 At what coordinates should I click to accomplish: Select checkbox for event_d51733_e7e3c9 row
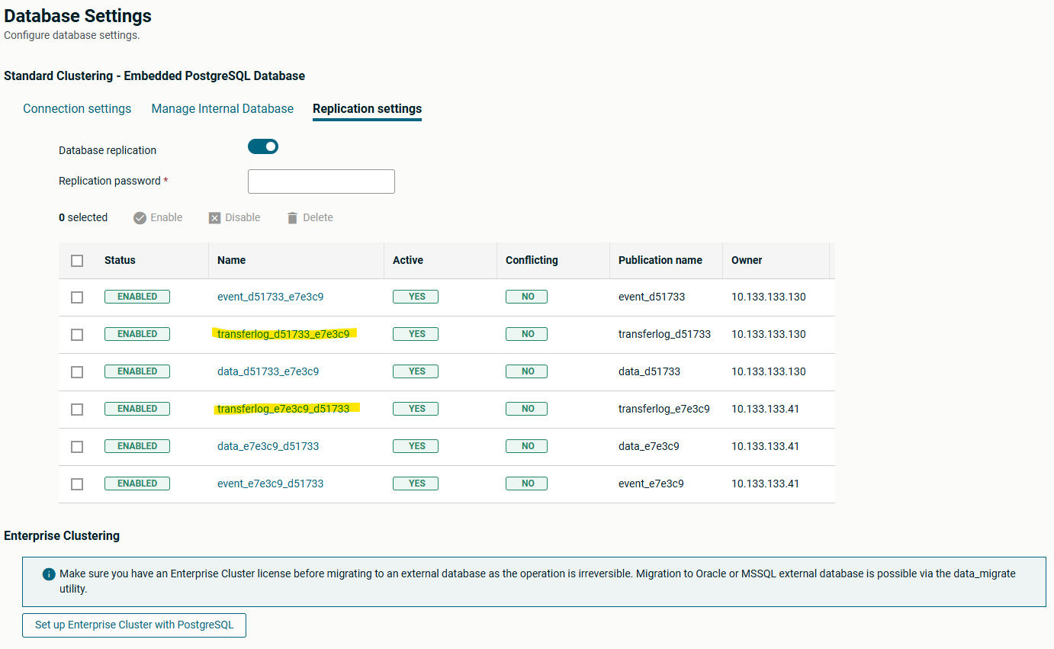pyautogui.click(x=77, y=297)
